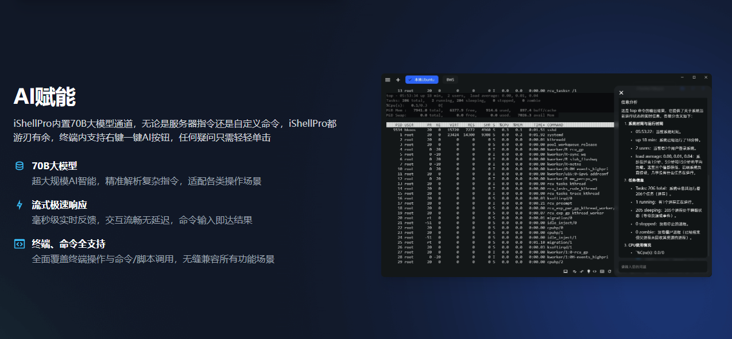Click the 信息分析 title in AI panel

tap(629, 102)
